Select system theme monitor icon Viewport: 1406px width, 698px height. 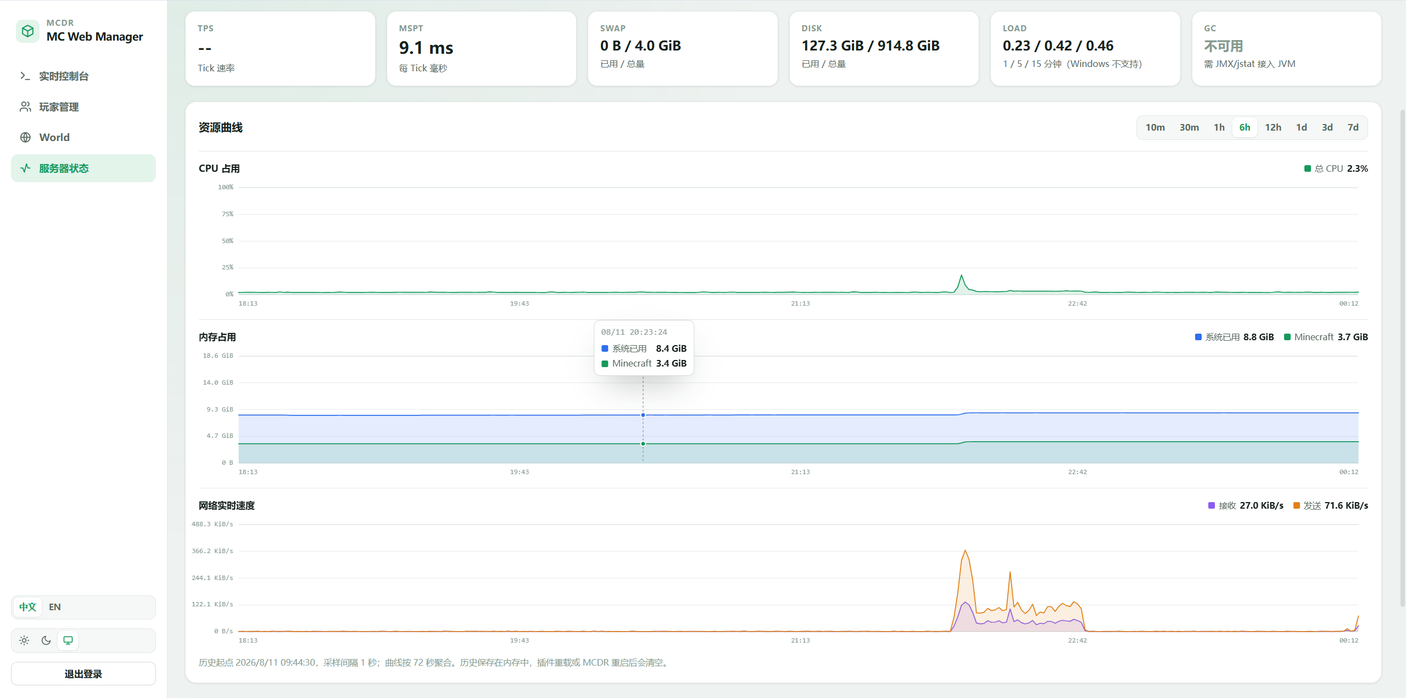coord(68,640)
